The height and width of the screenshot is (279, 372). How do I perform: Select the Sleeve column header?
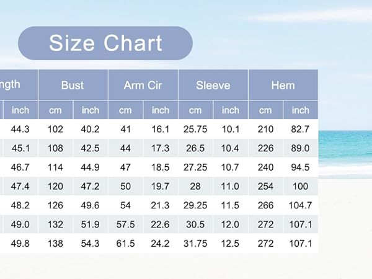(x=213, y=85)
